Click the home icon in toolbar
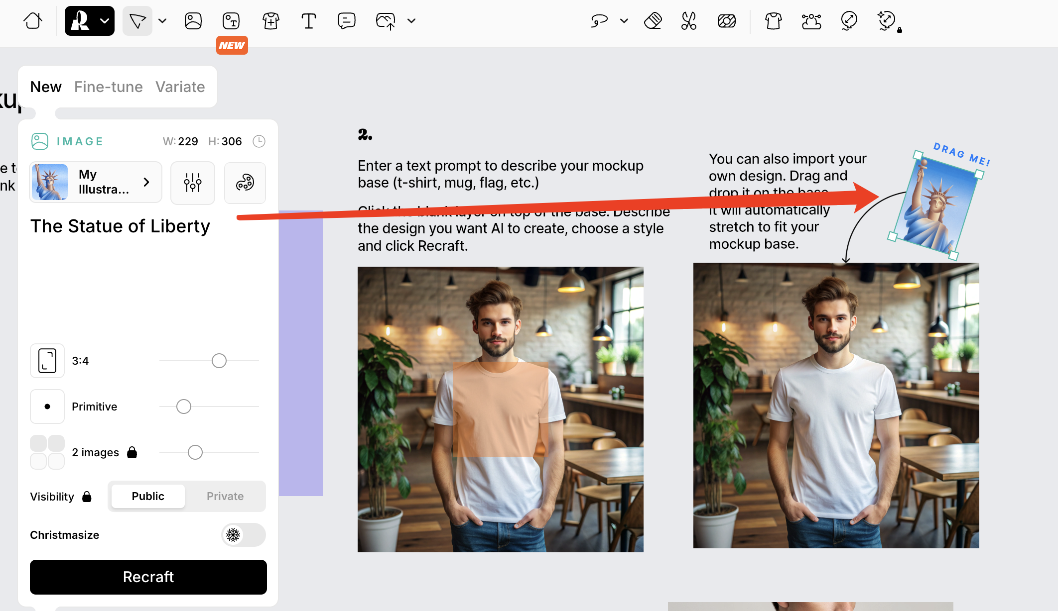1058x611 pixels. pos(33,21)
